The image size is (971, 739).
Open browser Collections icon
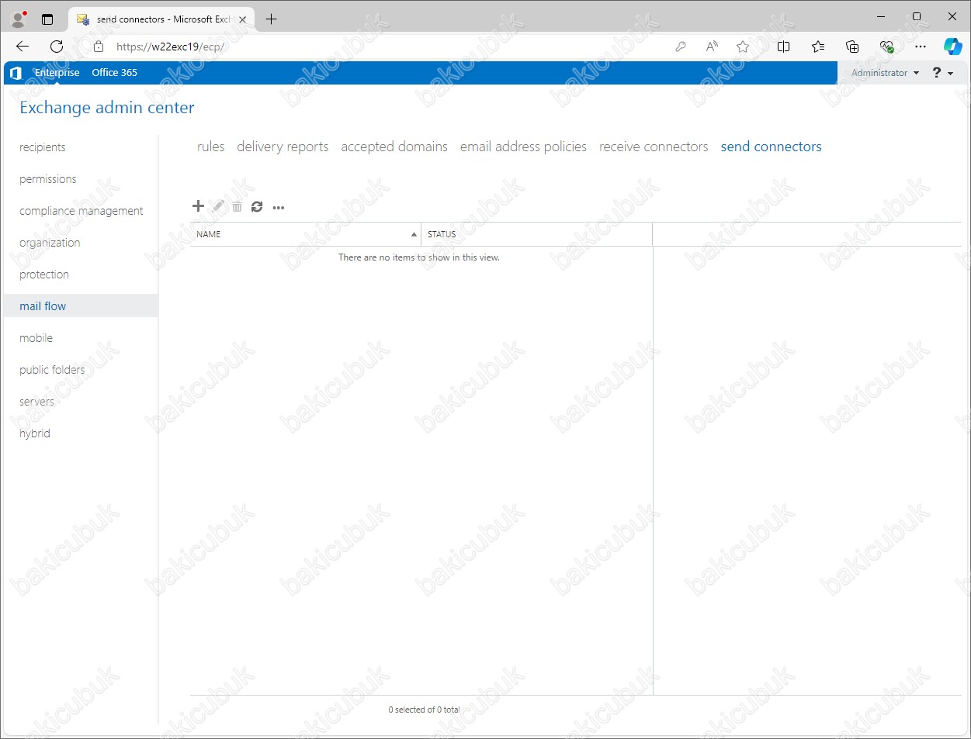point(852,47)
